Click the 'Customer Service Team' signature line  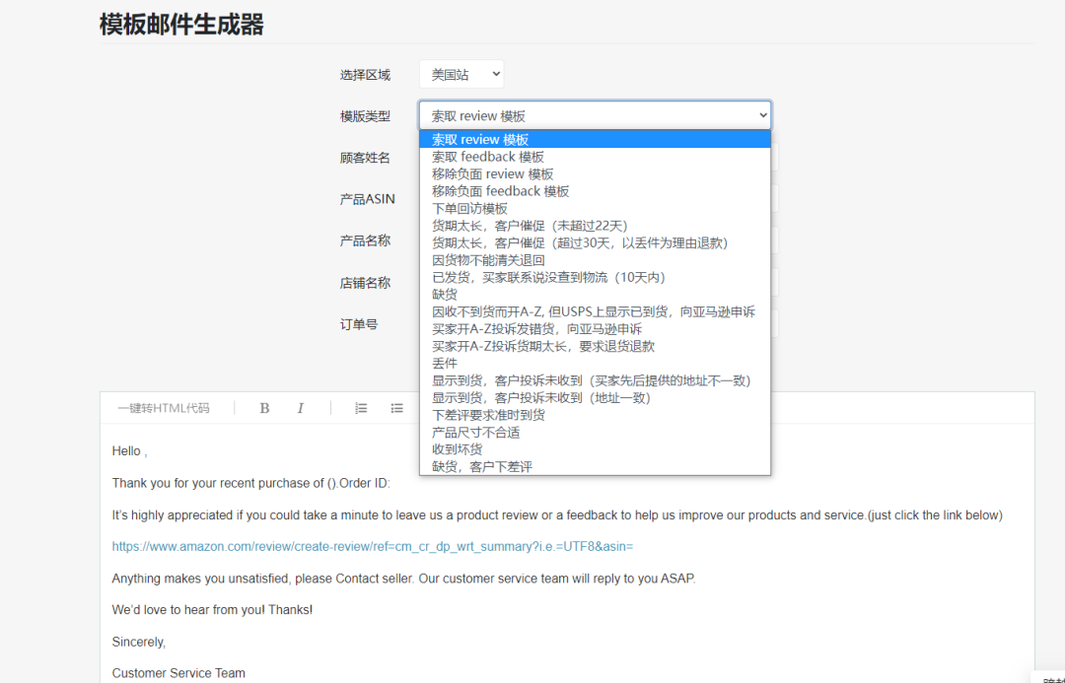click(x=178, y=673)
